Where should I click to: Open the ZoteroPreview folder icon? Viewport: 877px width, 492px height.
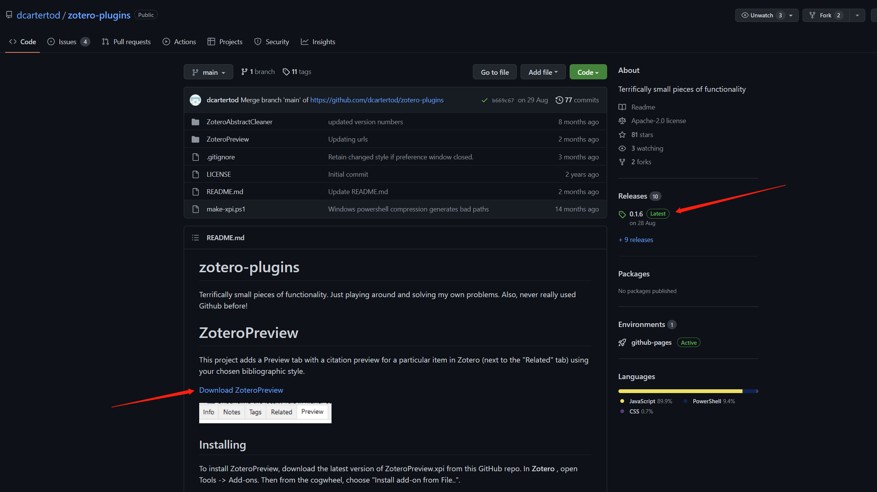[x=195, y=139]
